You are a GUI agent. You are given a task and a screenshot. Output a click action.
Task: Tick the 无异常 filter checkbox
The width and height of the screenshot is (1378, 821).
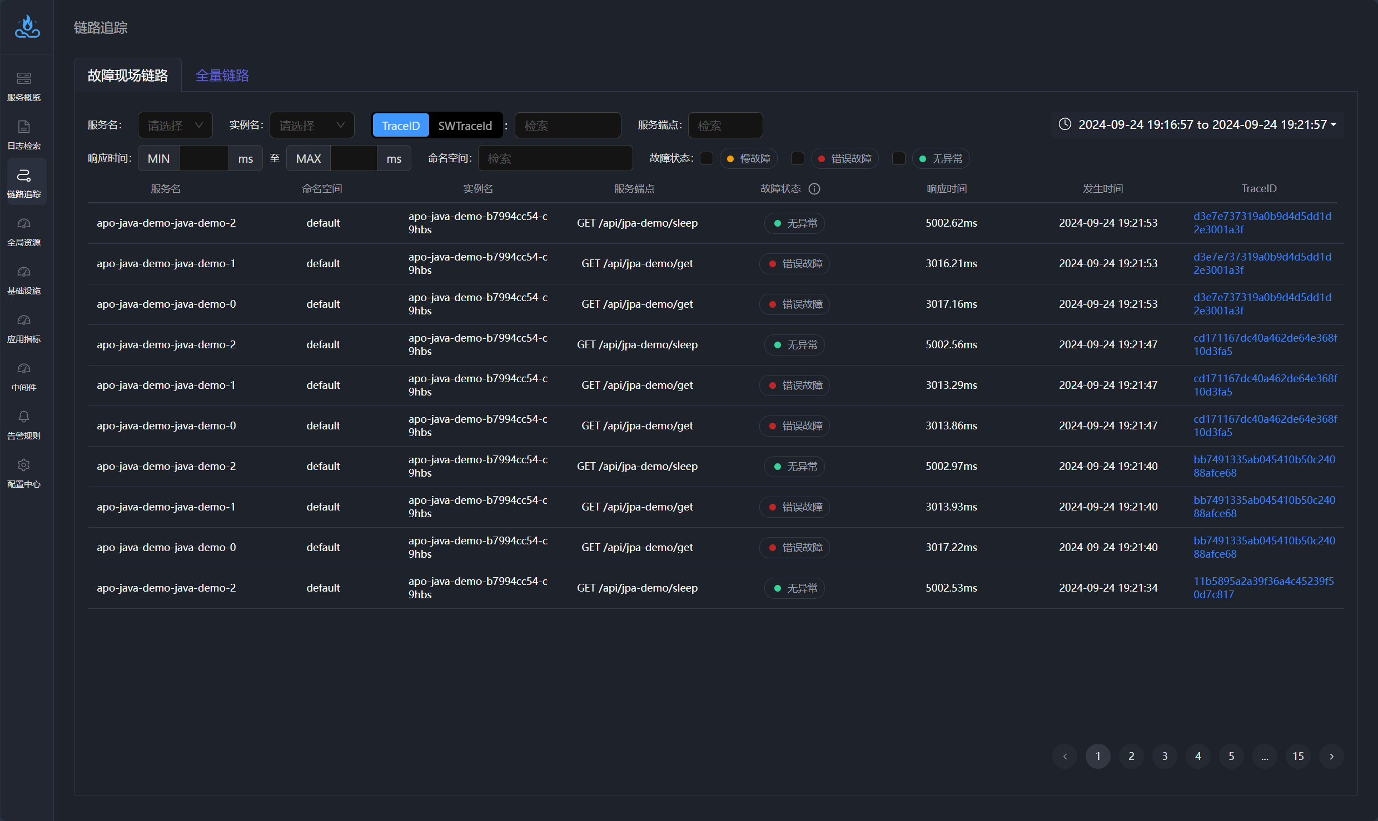point(898,158)
